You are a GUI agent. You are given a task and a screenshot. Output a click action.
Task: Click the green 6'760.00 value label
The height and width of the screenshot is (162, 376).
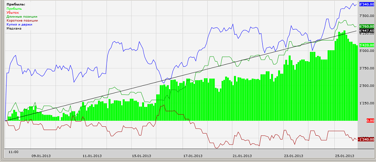(x=367, y=26)
